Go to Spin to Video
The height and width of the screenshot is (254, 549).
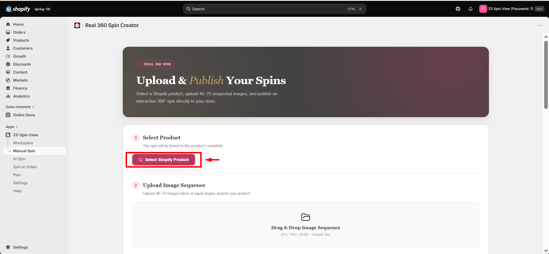(x=25, y=167)
